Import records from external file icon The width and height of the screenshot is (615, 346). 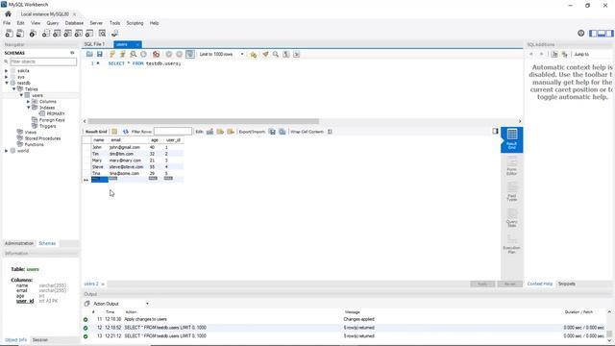coord(282,132)
